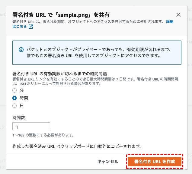
Task: Click the 署名付き URL を作成 button
Action: coord(155,162)
